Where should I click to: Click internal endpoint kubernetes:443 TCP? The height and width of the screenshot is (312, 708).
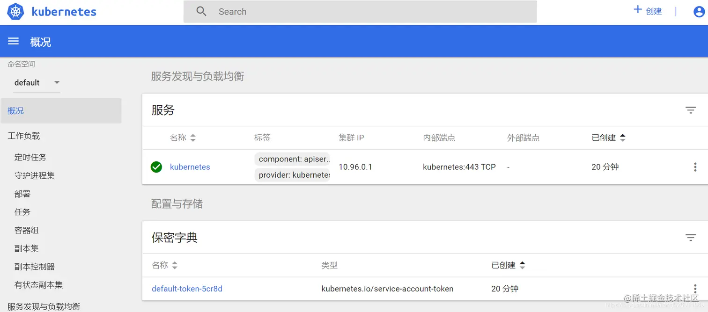(459, 167)
